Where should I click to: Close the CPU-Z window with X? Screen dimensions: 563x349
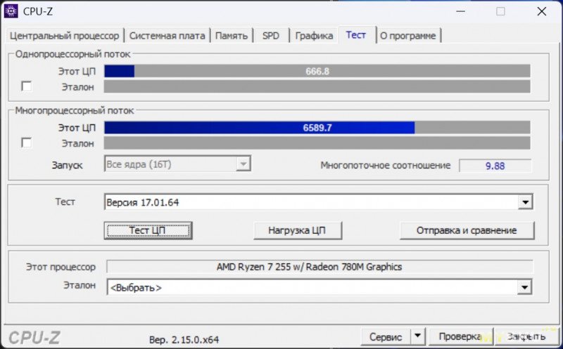pyautogui.click(x=541, y=11)
